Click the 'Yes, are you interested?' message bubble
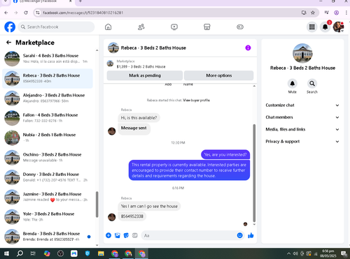Viewport: 350px width, 259px height. pos(225,154)
